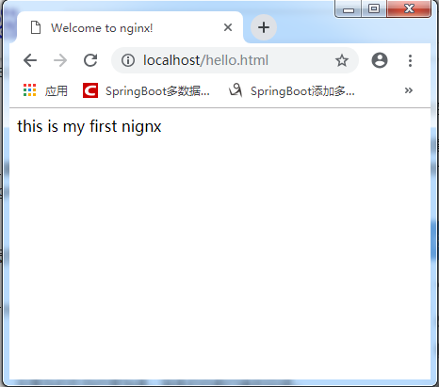
Task: Go back to the previous page
Action: 30,60
